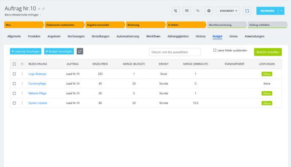This screenshot has height=167, width=291.
Task: Click the Bericht erstellen button
Action: (268, 52)
